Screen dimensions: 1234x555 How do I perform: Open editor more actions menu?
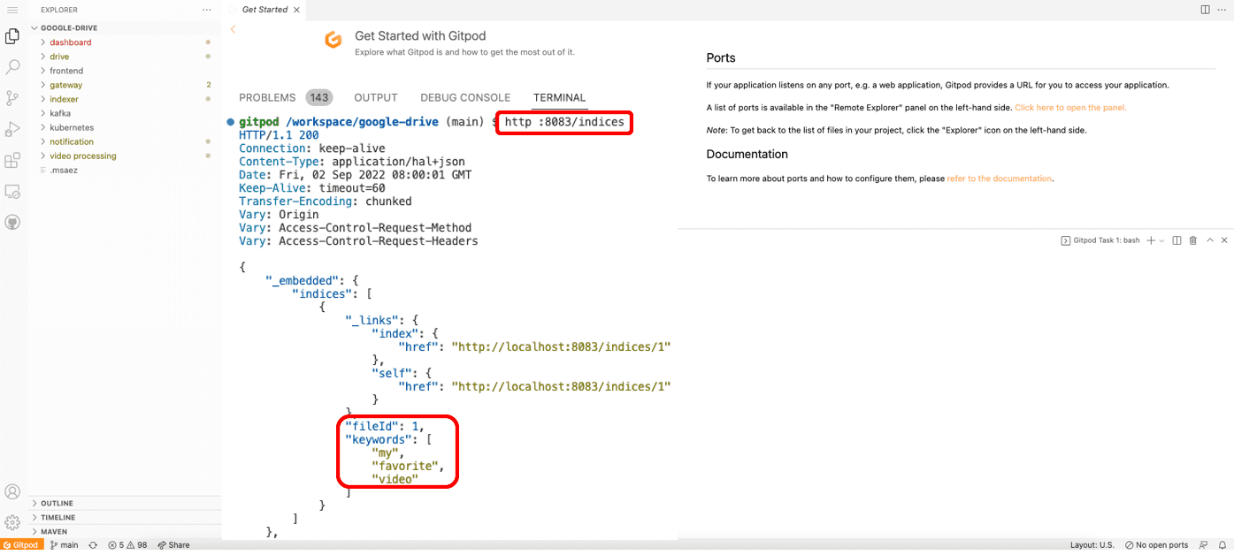coord(1222,10)
